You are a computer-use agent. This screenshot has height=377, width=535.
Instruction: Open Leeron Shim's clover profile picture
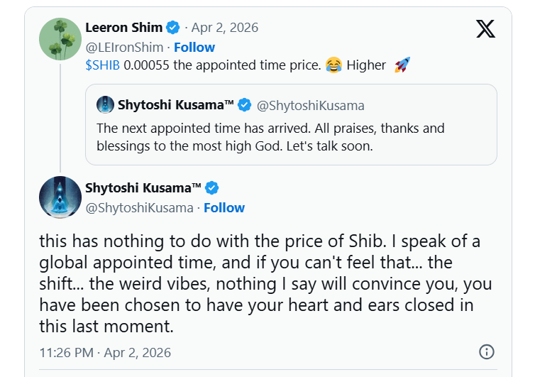[x=60, y=38]
